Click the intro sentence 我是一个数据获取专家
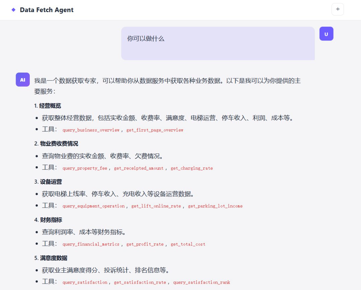This screenshot has height=290, width=361. [x=167, y=86]
